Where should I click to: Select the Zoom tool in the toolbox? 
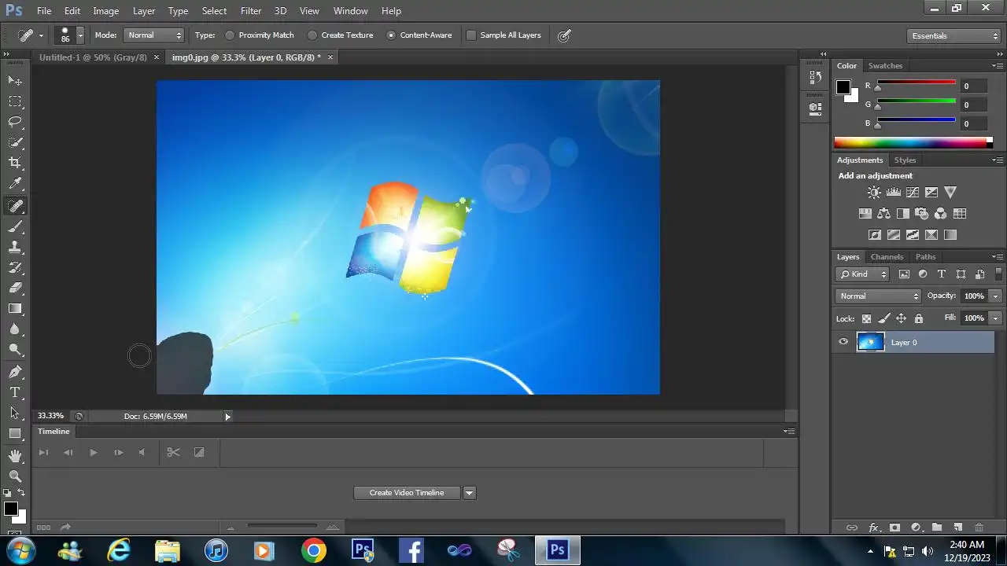15,476
